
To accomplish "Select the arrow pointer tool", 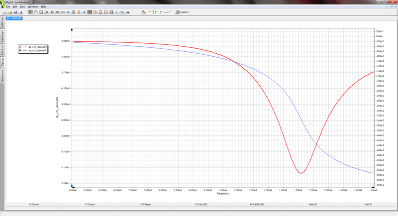I will (x=30, y=12).
